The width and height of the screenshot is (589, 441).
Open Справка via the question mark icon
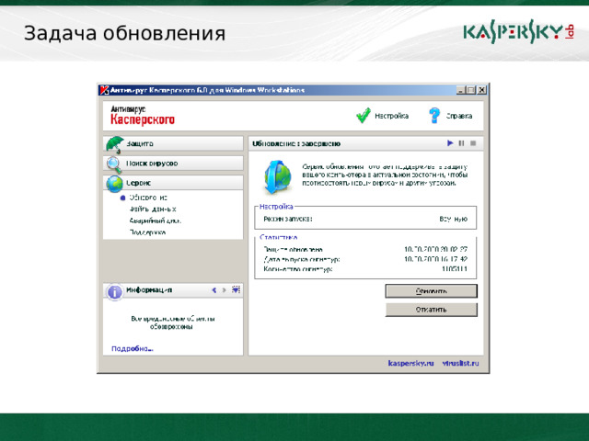(x=434, y=116)
